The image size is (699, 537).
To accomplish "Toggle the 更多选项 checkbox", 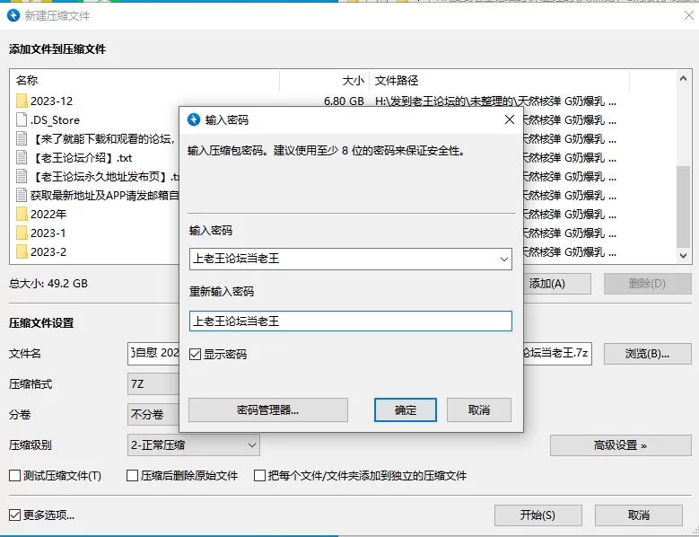I will [14, 515].
